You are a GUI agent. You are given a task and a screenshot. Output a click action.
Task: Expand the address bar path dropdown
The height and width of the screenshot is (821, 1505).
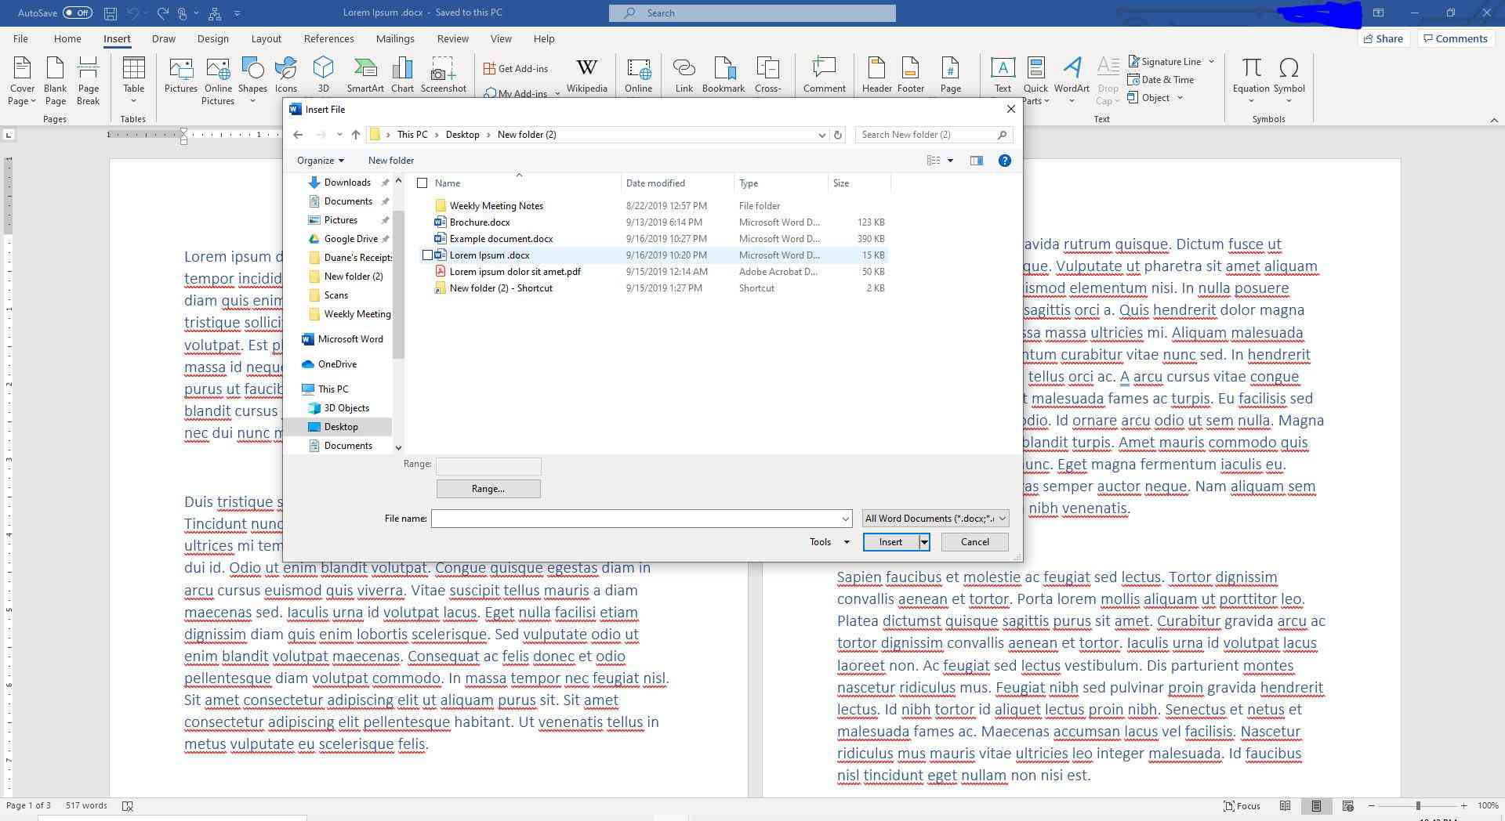click(821, 135)
